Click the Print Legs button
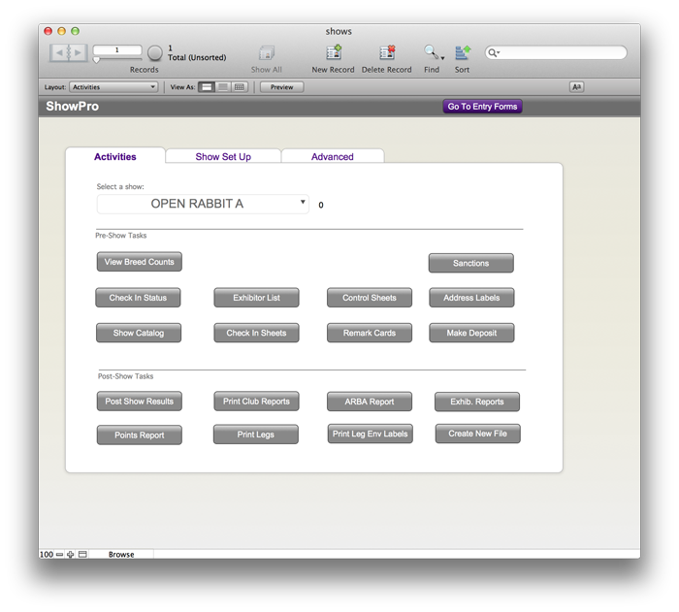Image resolution: width=679 pixels, height=612 pixels. click(x=255, y=435)
